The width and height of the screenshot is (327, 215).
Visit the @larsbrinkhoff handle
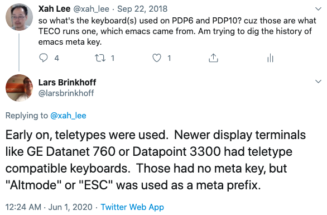click(66, 93)
